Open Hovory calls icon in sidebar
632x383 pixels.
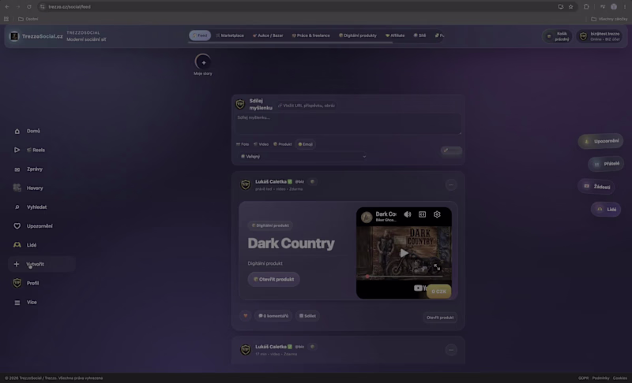point(17,188)
